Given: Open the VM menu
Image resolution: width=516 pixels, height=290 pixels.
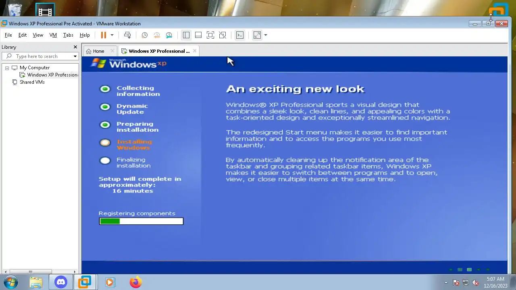Looking at the screenshot, I should (53, 35).
